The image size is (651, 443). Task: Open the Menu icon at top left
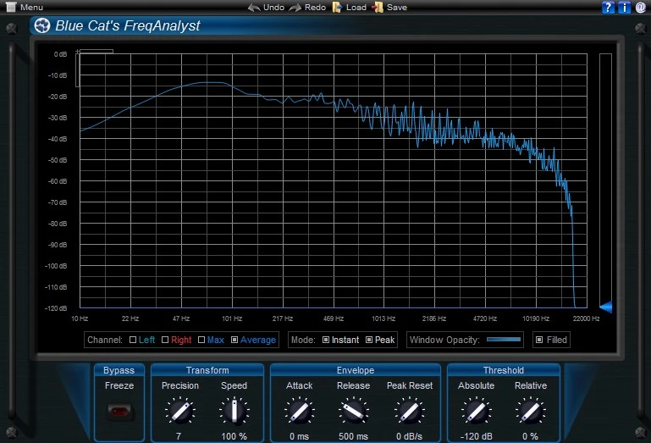point(11,7)
